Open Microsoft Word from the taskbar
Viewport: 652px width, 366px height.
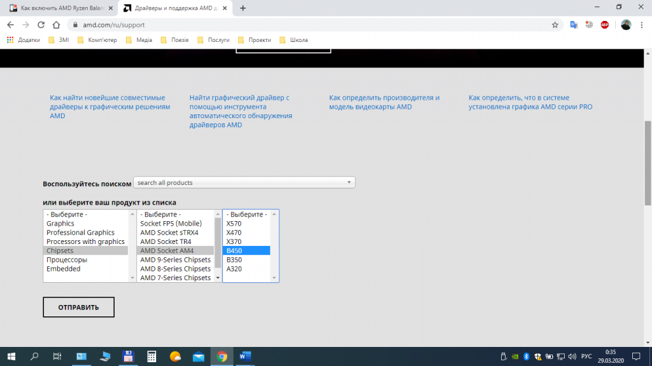click(x=244, y=357)
